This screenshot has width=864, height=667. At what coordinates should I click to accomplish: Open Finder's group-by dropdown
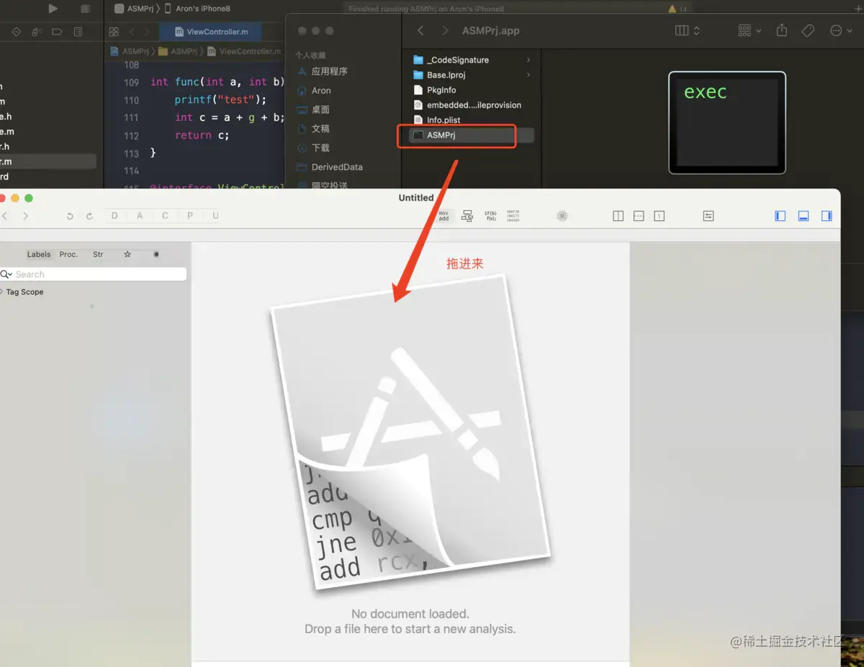click(x=750, y=31)
